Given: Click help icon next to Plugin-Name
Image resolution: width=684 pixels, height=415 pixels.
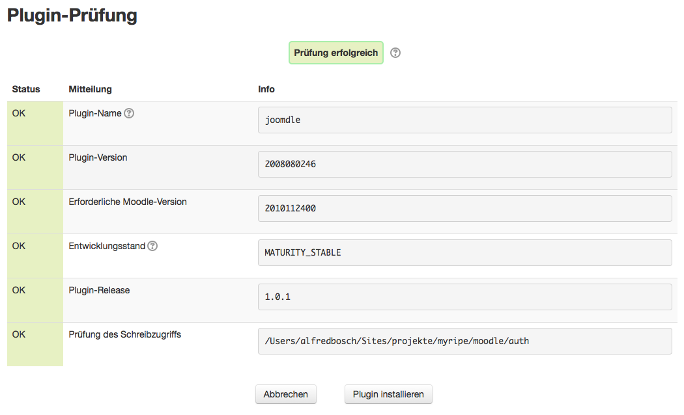Looking at the screenshot, I should (129, 113).
